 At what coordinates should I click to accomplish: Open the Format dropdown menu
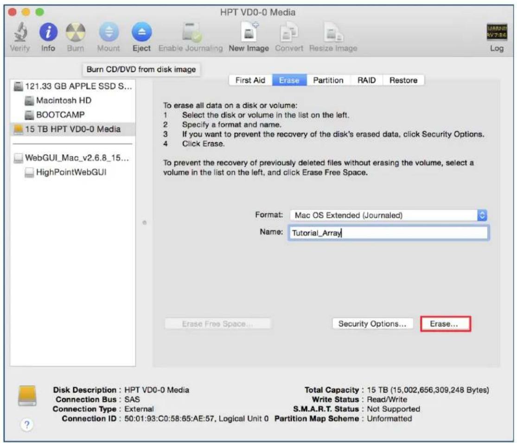[389, 215]
